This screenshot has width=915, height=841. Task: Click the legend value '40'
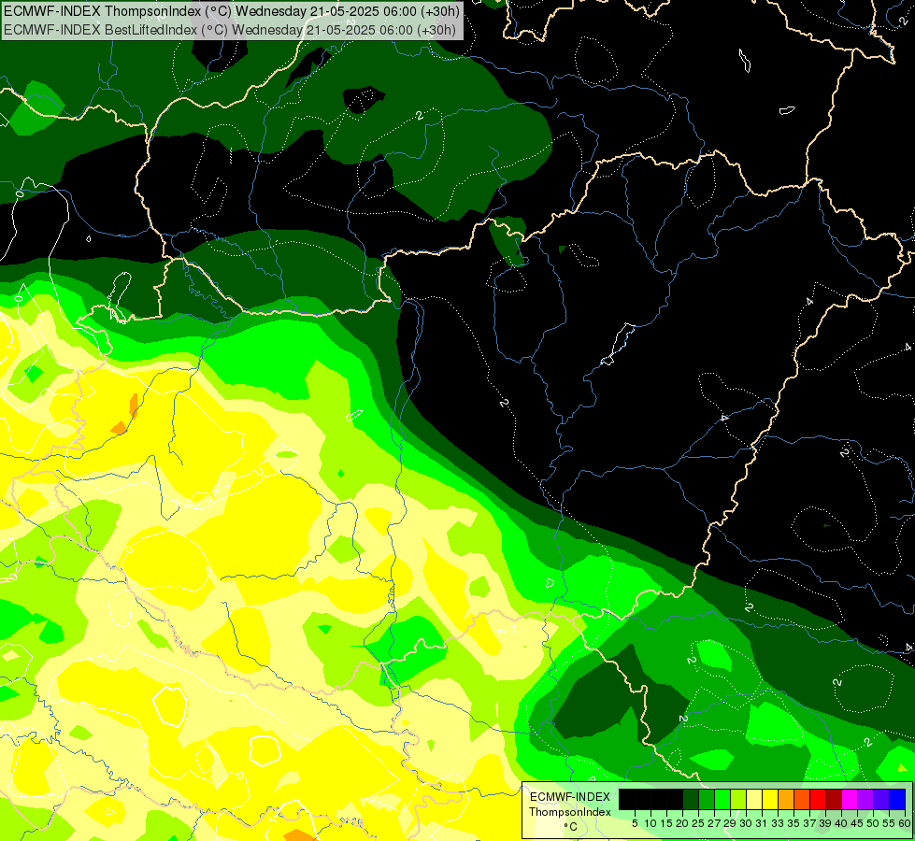(841, 823)
